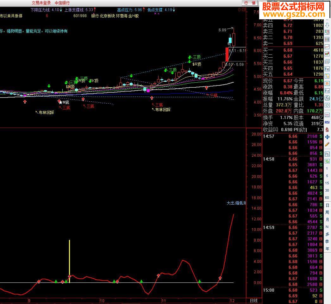
Task: Select the N custom-day period
Action: pyautogui.click(x=327, y=227)
